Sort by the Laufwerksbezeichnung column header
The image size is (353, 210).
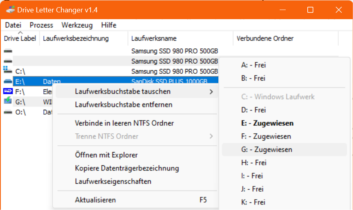(x=84, y=39)
